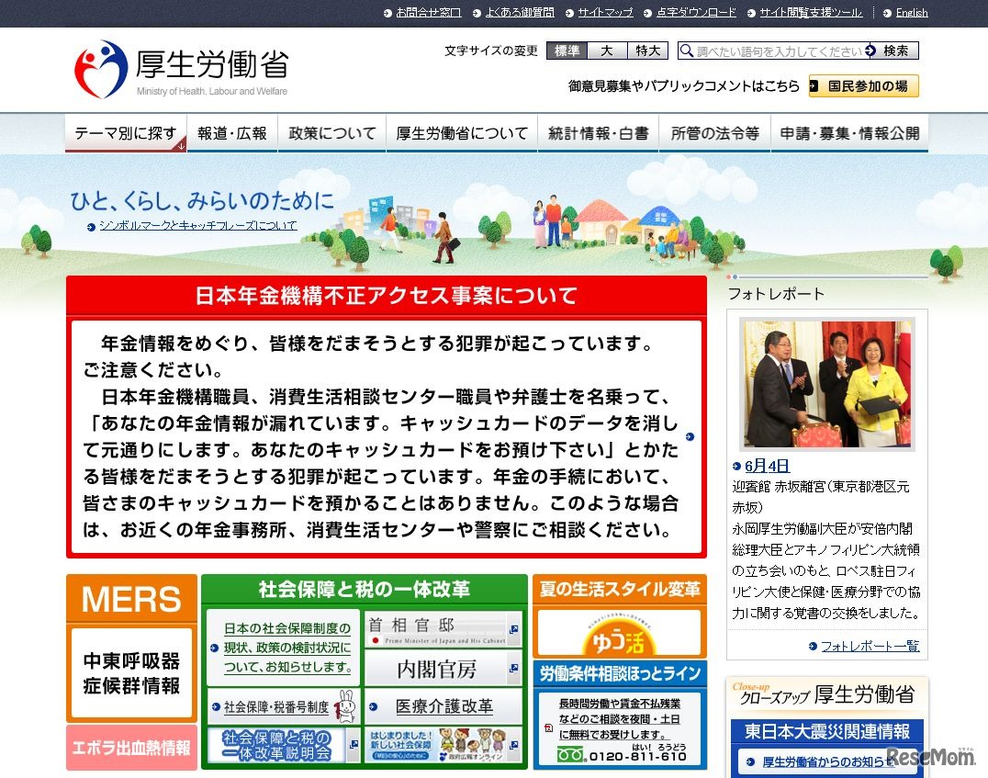The height and width of the screenshot is (778, 988).
Task: Open the 統計情報・白書 menu
Action: click(598, 133)
